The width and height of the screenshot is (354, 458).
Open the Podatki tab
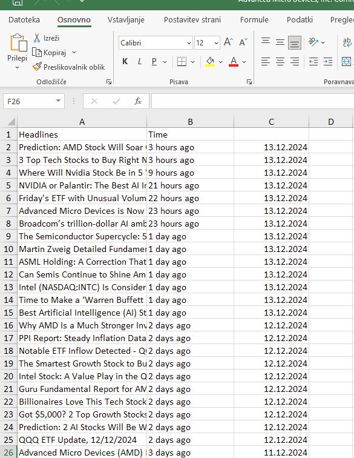(x=300, y=20)
